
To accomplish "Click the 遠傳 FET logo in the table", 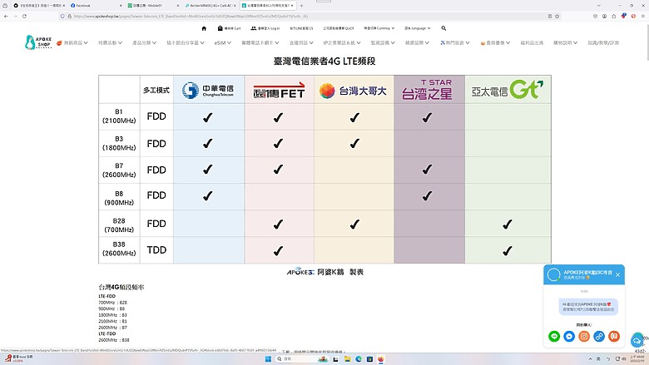I will [279, 90].
